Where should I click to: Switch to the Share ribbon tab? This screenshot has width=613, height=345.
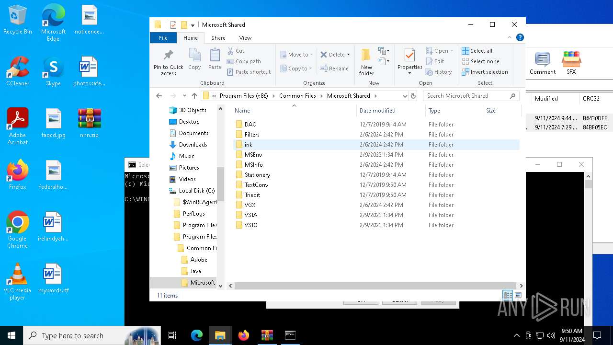tap(218, 38)
